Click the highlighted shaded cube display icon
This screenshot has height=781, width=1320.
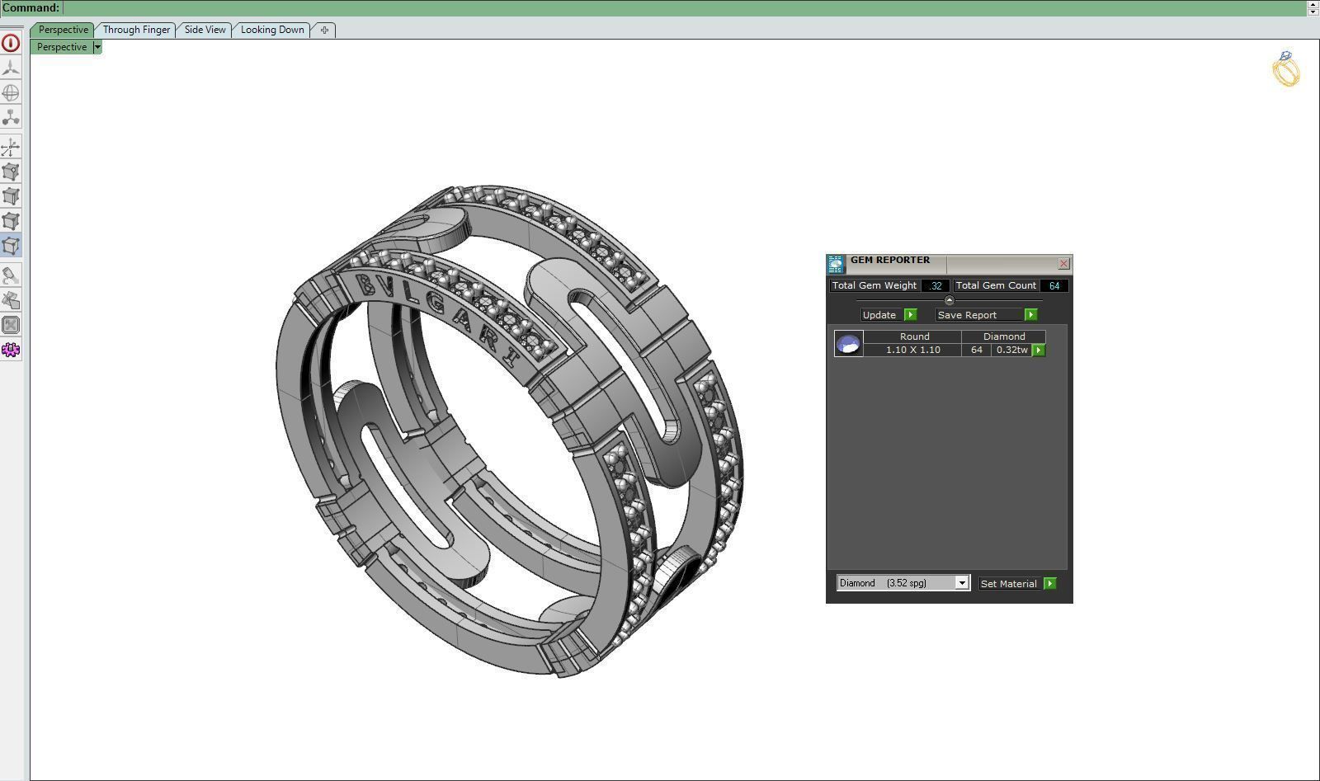point(11,246)
